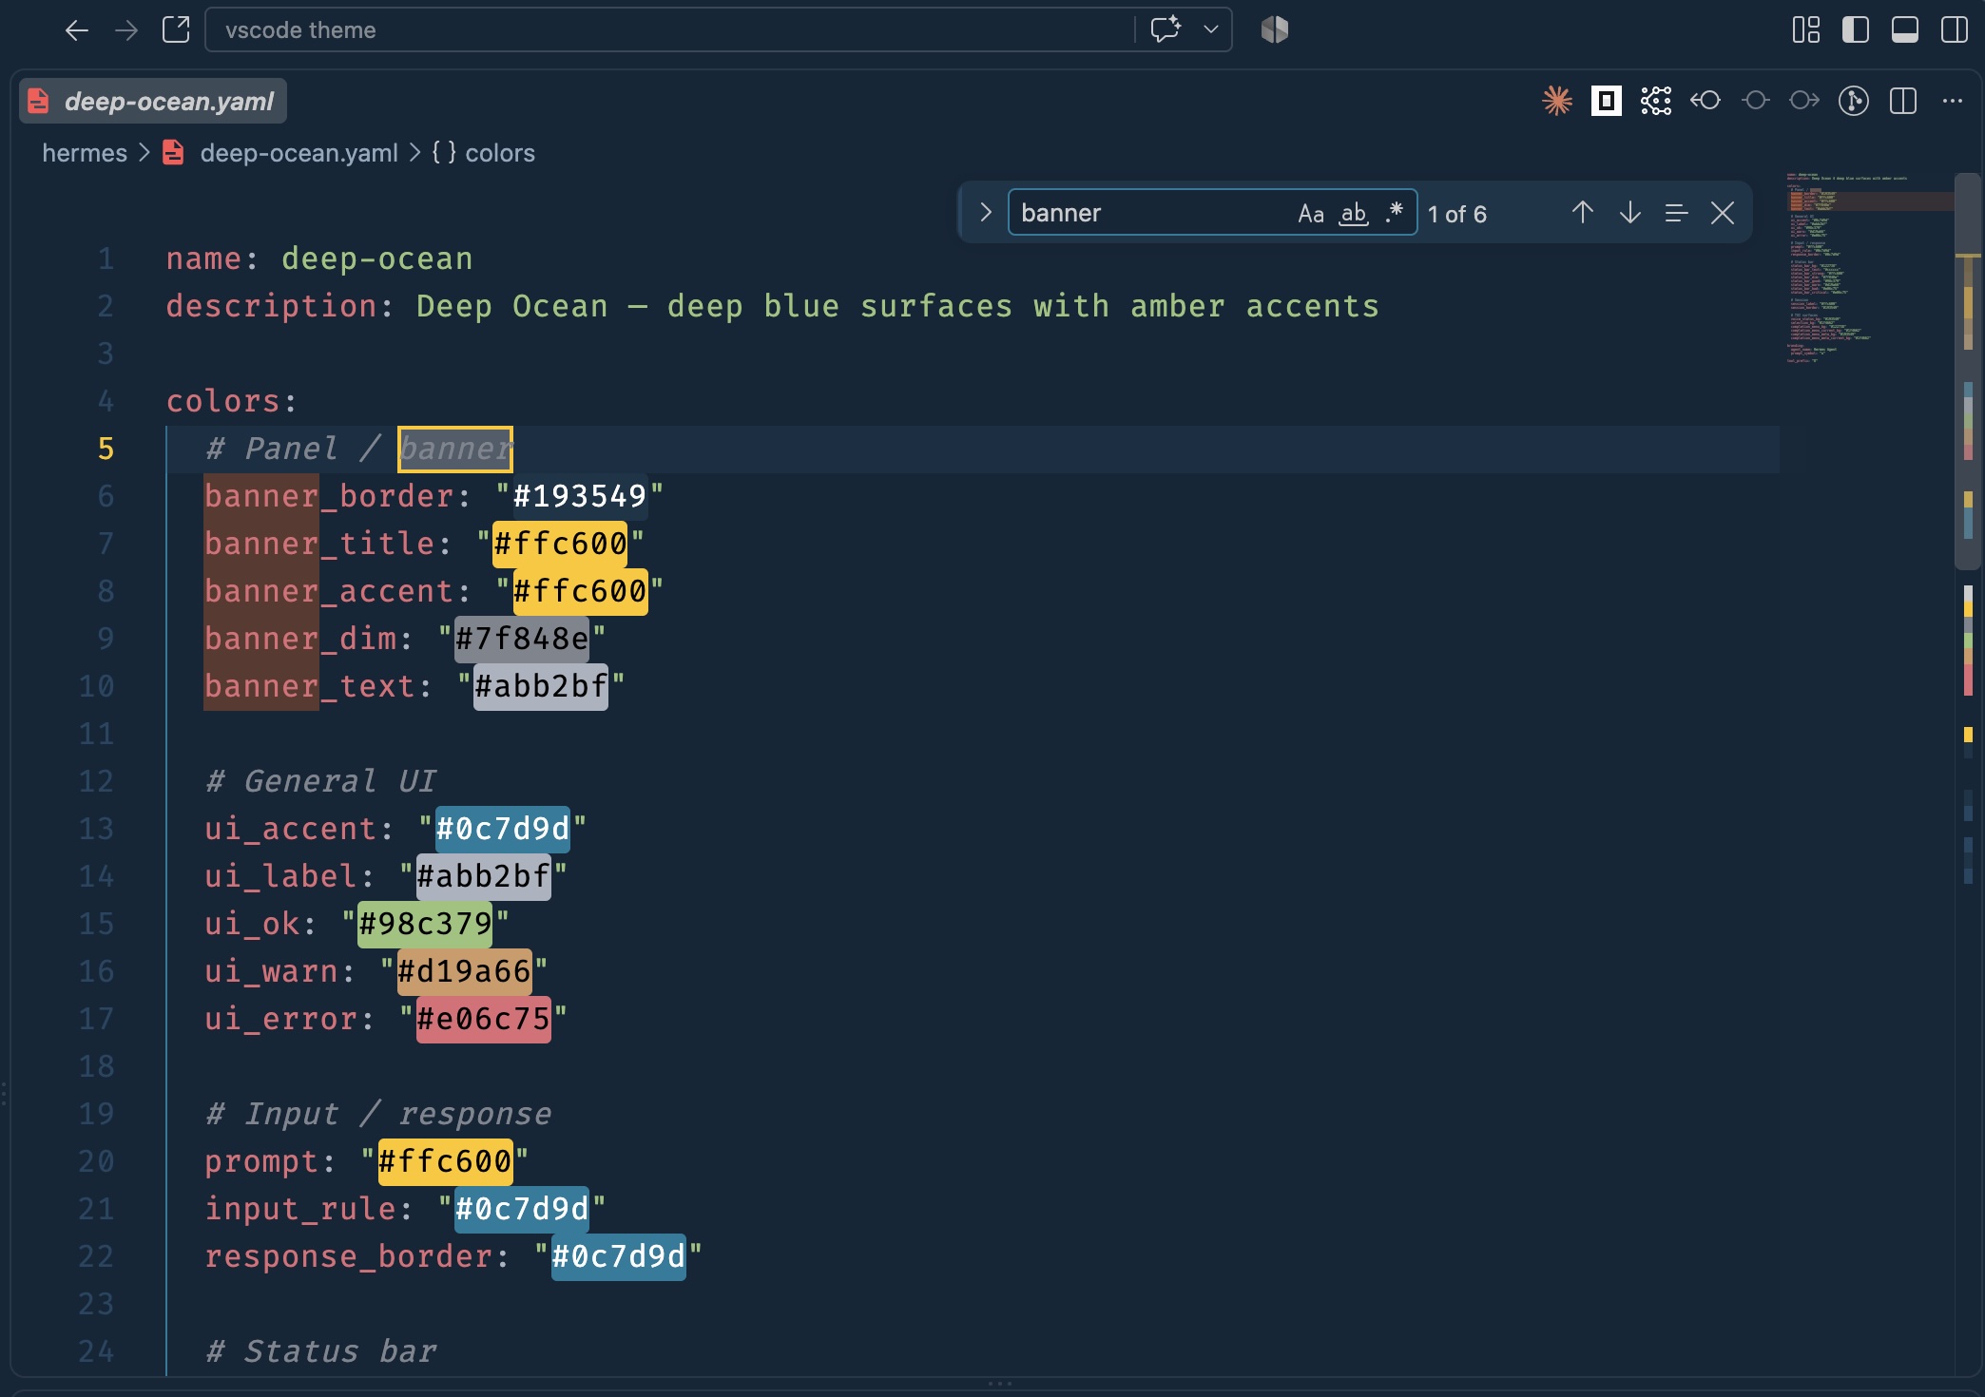The image size is (1985, 1397).
Task: Click the '1 of 6' match count
Action: point(1457,215)
